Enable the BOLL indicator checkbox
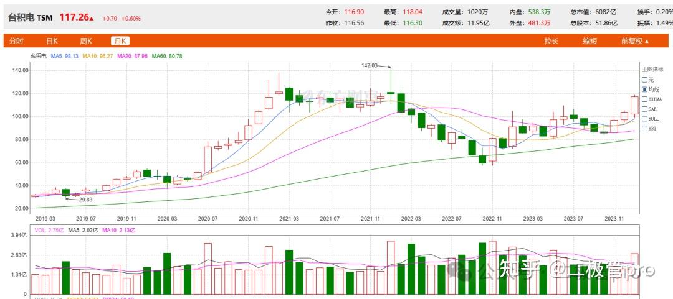 pos(644,119)
